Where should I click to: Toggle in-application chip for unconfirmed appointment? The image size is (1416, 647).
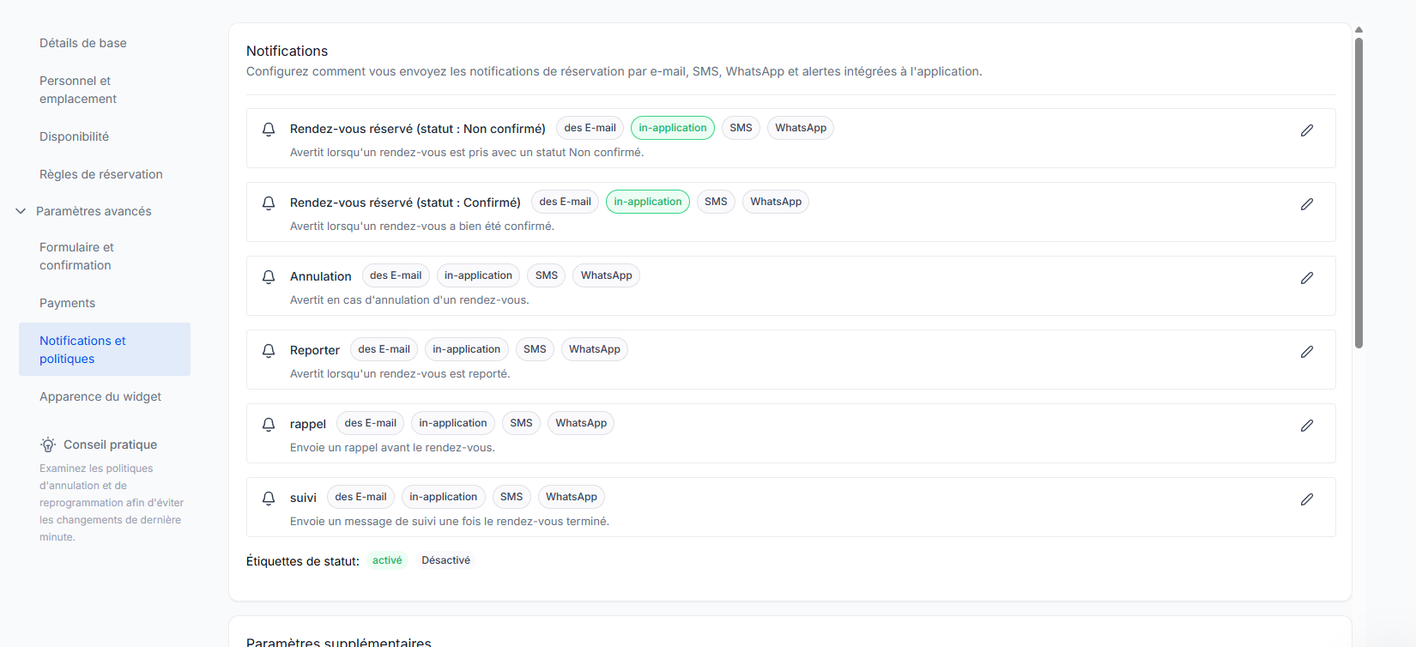point(672,128)
